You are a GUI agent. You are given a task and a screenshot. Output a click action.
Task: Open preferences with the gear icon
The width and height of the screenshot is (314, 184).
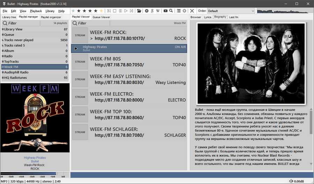tap(185, 11)
